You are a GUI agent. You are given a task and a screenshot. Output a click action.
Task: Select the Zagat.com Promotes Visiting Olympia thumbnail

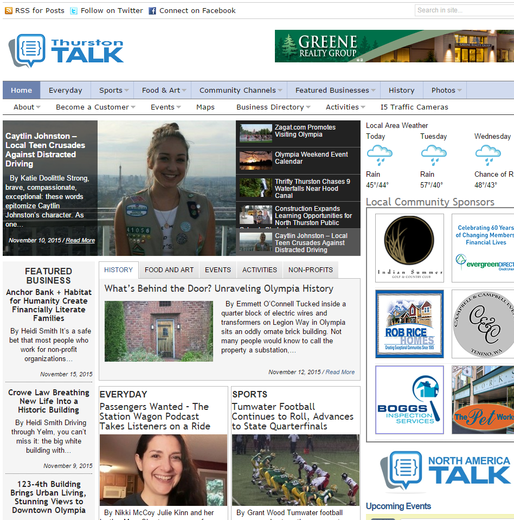pos(256,133)
